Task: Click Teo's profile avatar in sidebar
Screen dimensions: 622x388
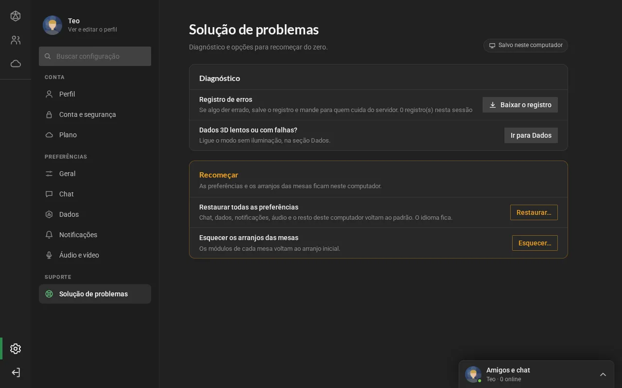Action: pos(52,25)
